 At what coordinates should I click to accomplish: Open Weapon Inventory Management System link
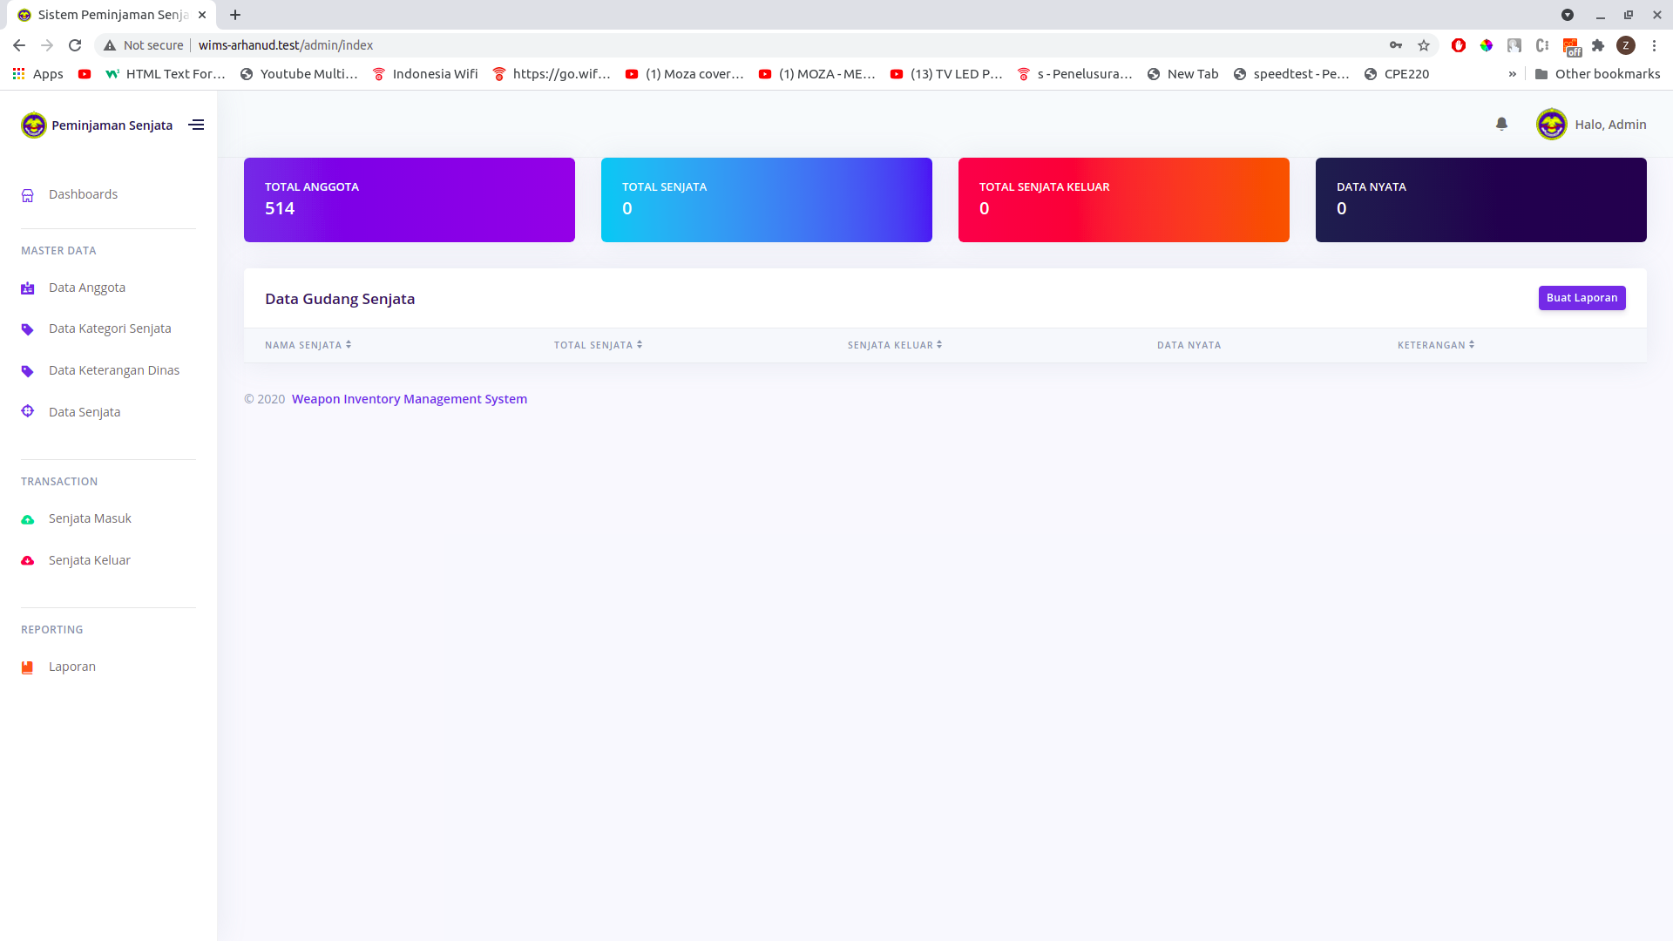pyautogui.click(x=410, y=399)
